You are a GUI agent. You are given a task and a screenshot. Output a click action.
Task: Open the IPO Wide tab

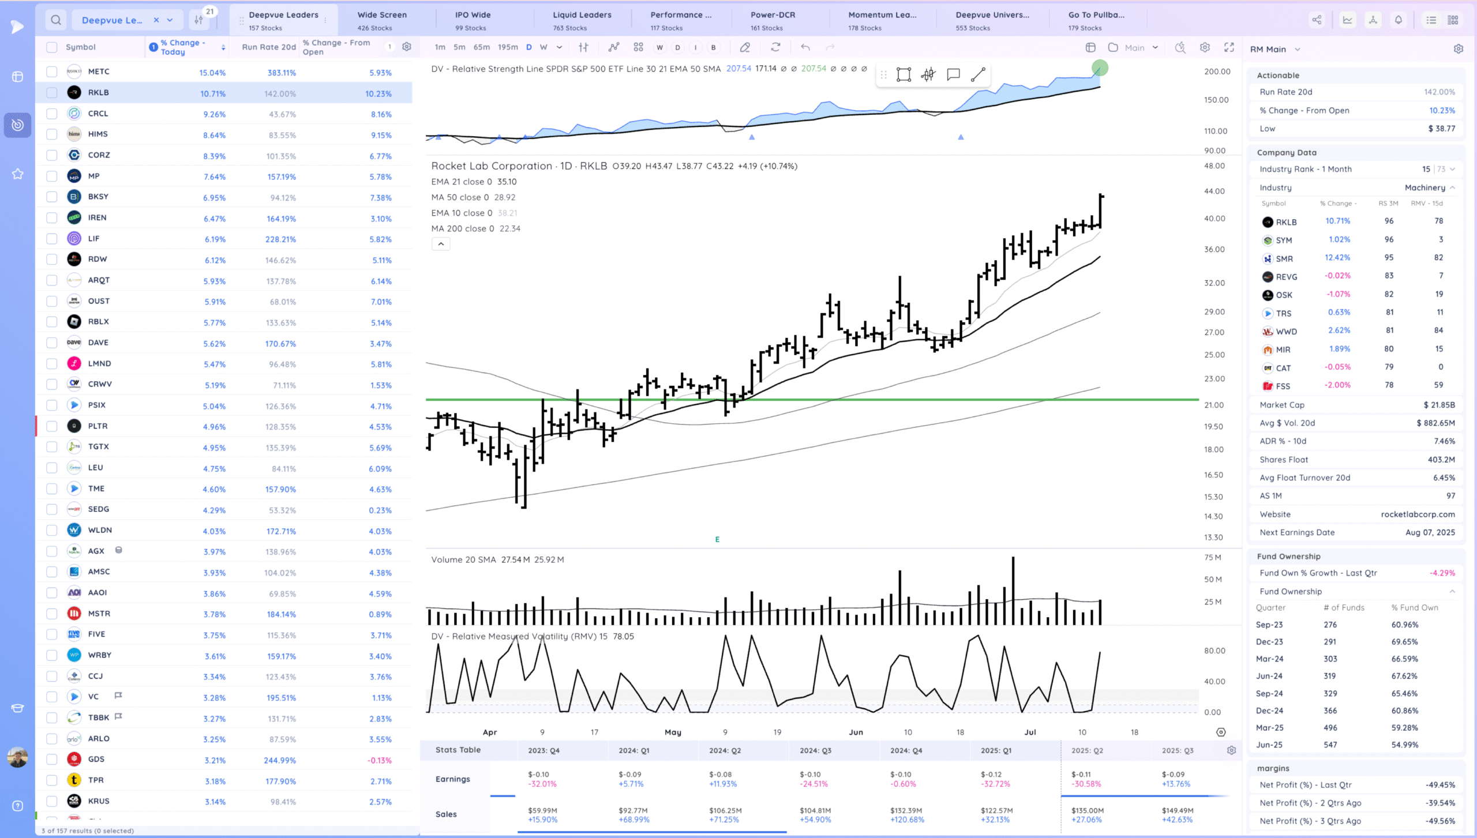(473, 20)
